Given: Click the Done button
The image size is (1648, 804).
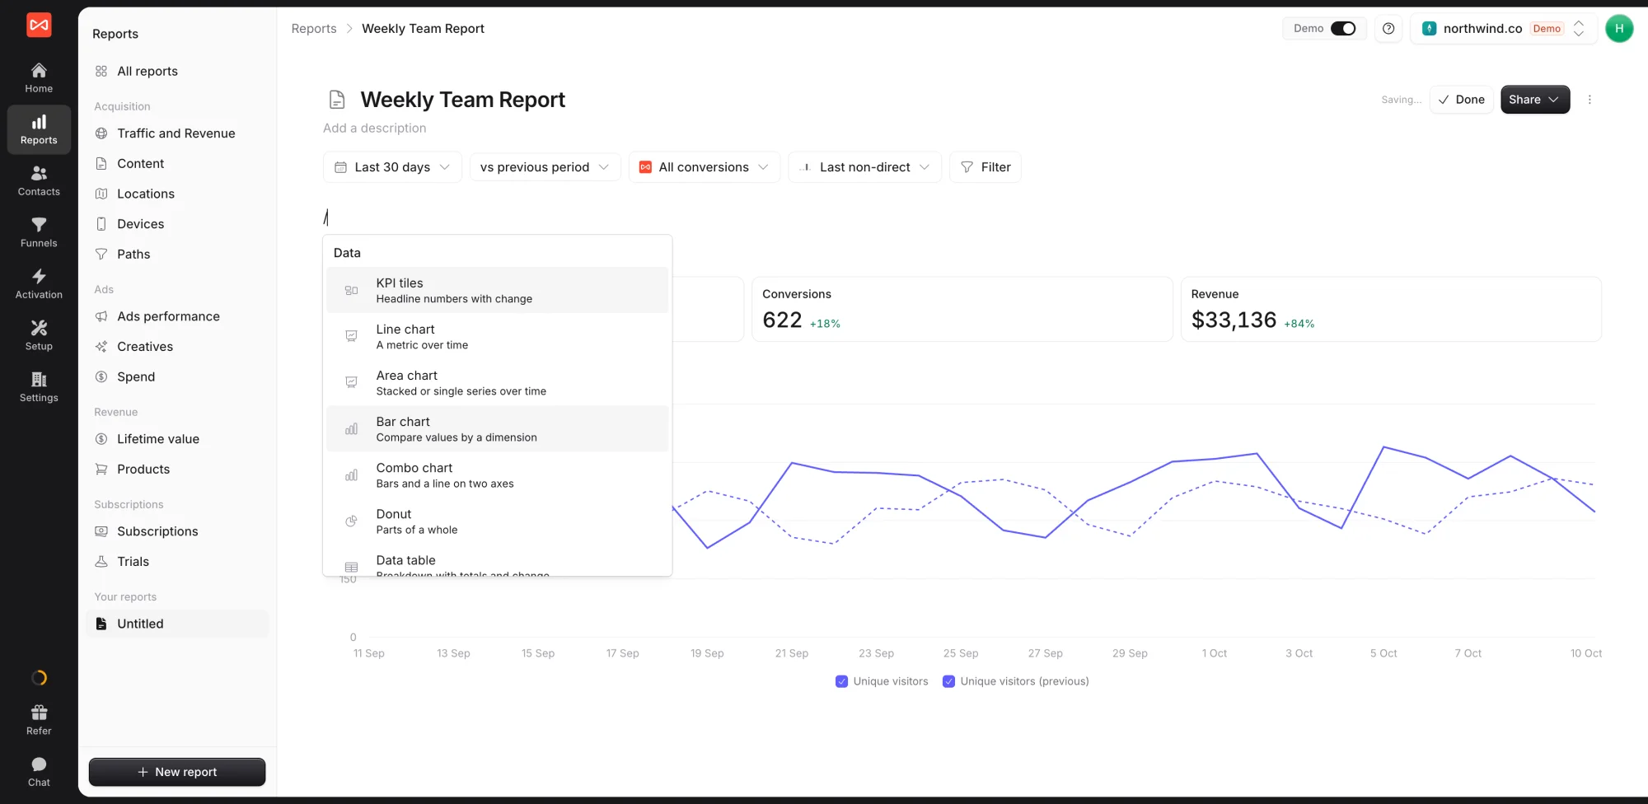Looking at the screenshot, I should coord(1461,100).
